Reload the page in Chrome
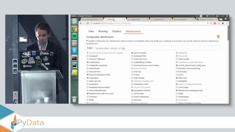Image resolution: width=235 pixels, height=132 pixels. tap(88, 23)
